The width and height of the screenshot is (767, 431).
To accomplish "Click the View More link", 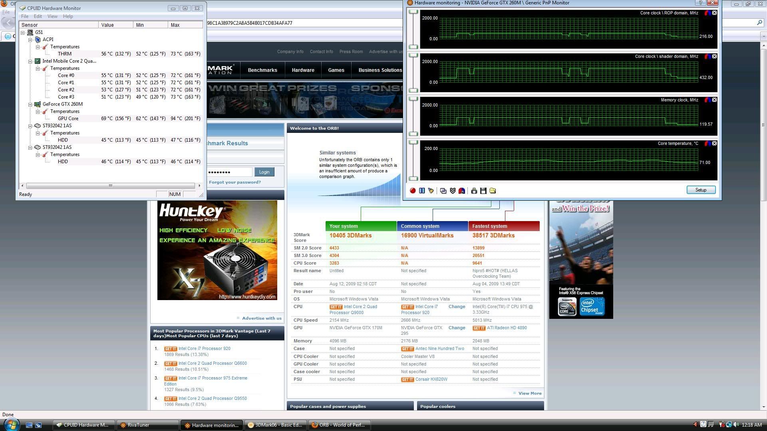I will point(530,393).
